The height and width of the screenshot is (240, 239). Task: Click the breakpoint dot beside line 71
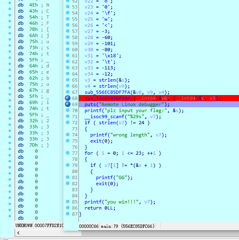pyautogui.click(x=67, y=116)
